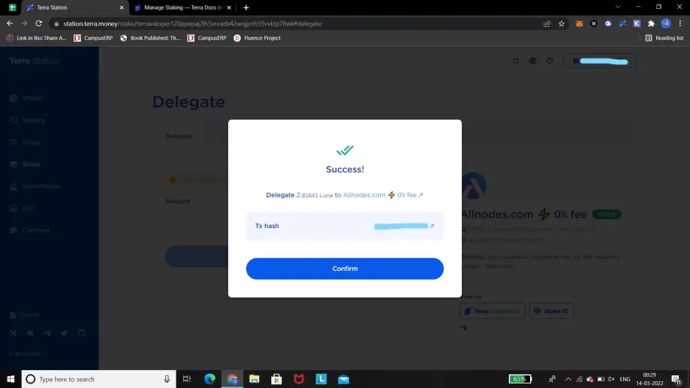Viewport: 690px width, 388px height.
Task: Open the Book Published bookmark
Action: pos(150,38)
